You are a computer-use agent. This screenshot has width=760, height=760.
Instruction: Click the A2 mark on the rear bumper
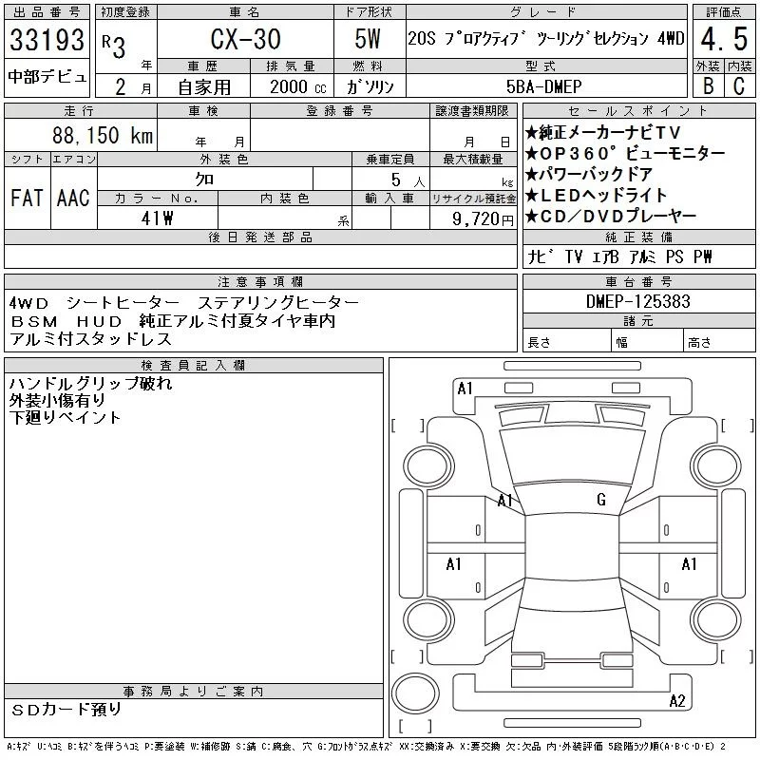(677, 701)
